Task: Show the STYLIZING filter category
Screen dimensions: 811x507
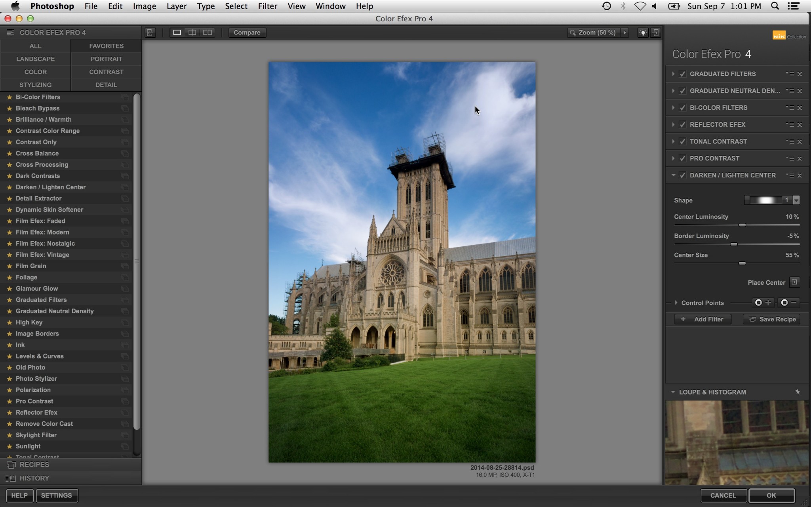Action: click(x=35, y=85)
